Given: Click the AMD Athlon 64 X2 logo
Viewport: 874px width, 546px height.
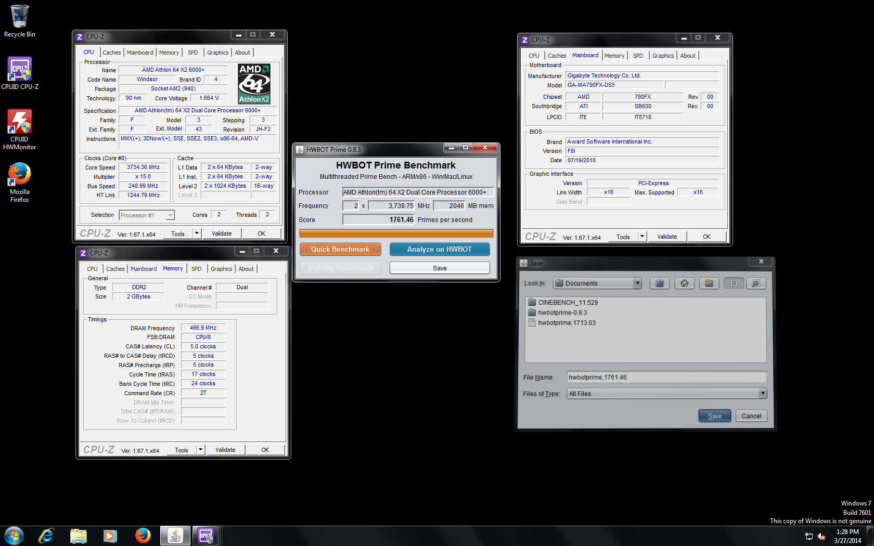Looking at the screenshot, I should 254,84.
